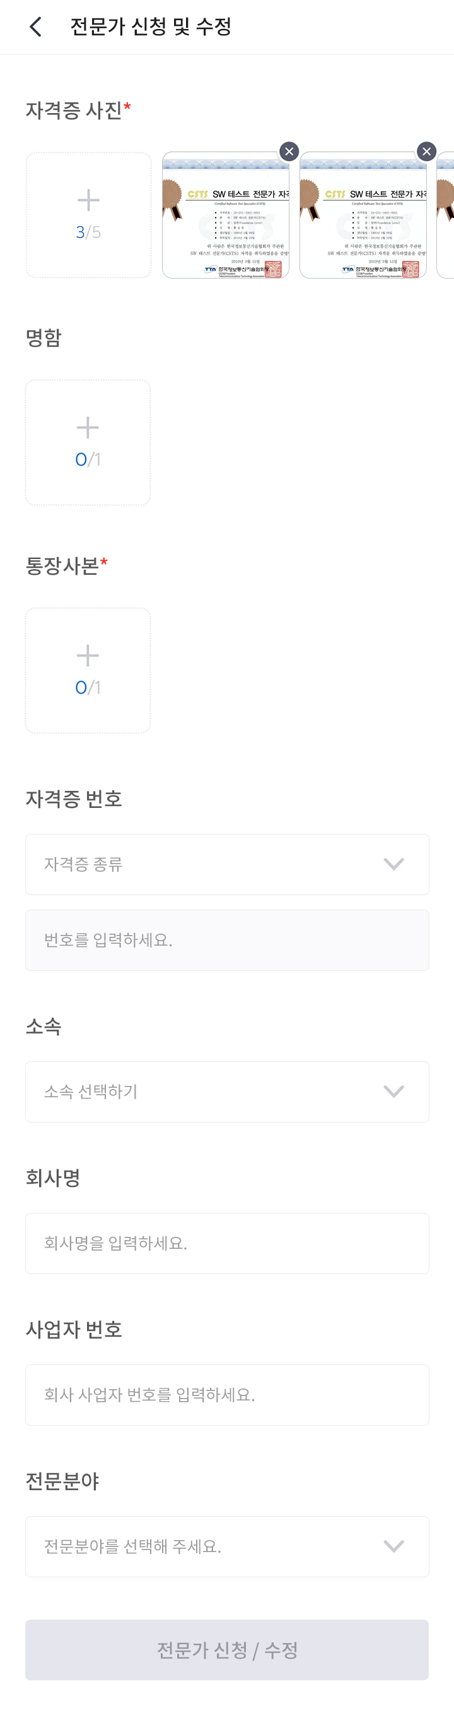454x1710 pixels.
Task: Click the 전문가 신청 및 수정 page title
Action: click(x=151, y=27)
